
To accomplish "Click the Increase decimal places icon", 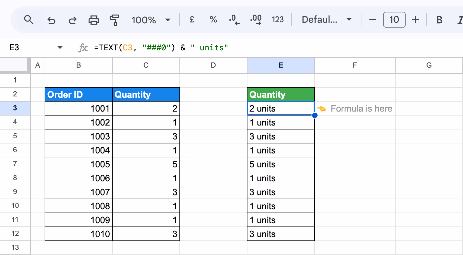I will coord(256,20).
